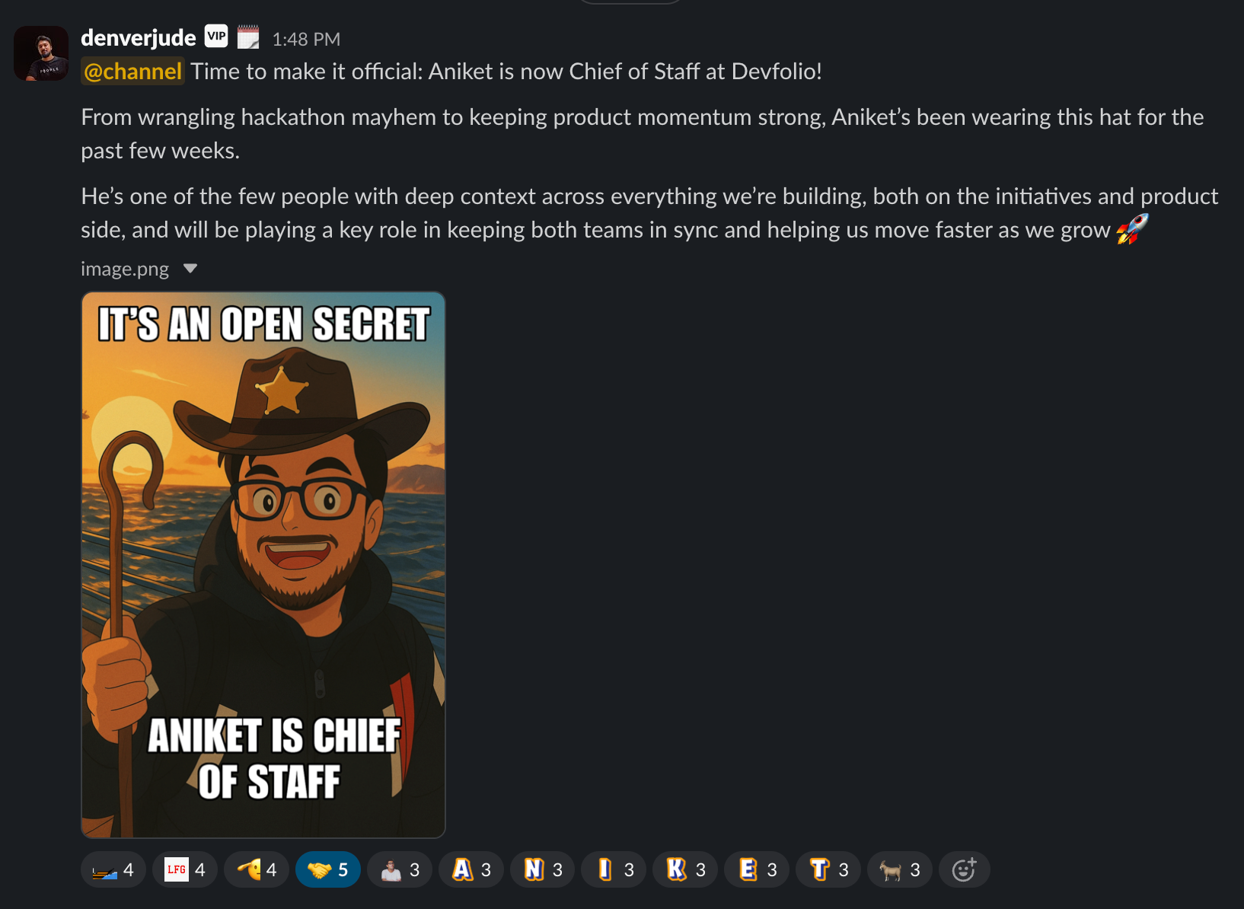
Task: Toggle the LFG reaction
Action: (185, 869)
